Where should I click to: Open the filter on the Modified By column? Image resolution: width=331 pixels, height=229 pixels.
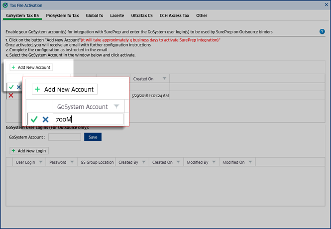pyautogui.click(x=213, y=162)
